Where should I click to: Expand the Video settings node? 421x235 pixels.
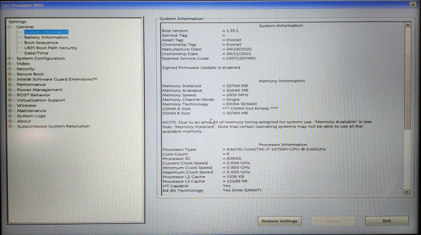point(9,64)
